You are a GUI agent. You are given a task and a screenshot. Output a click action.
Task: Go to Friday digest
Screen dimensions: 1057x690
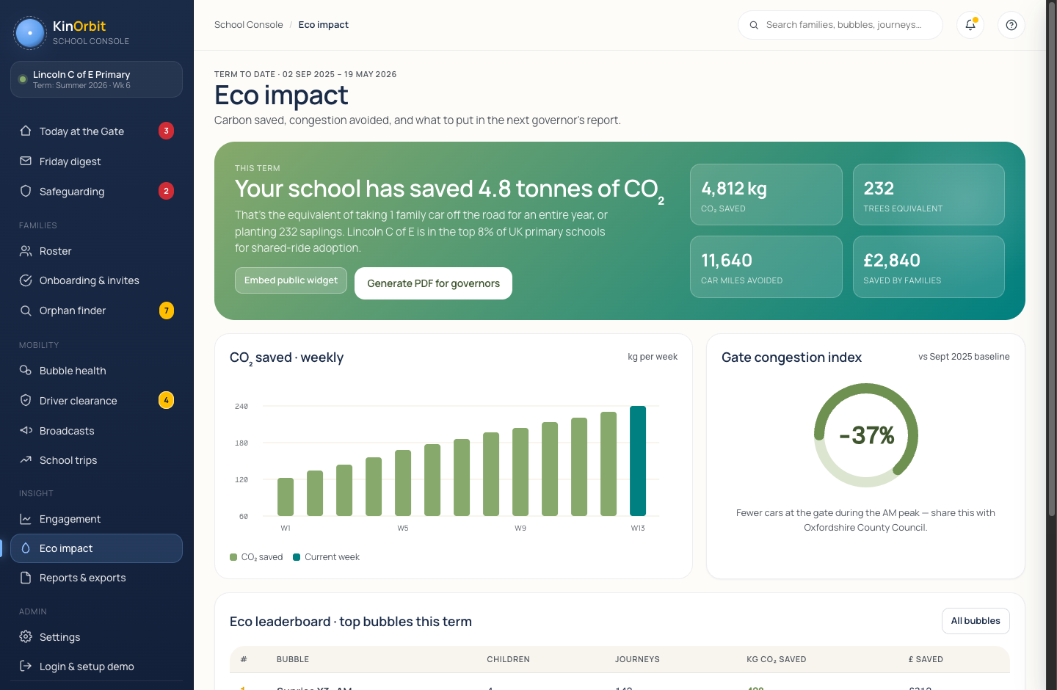(96, 161)
